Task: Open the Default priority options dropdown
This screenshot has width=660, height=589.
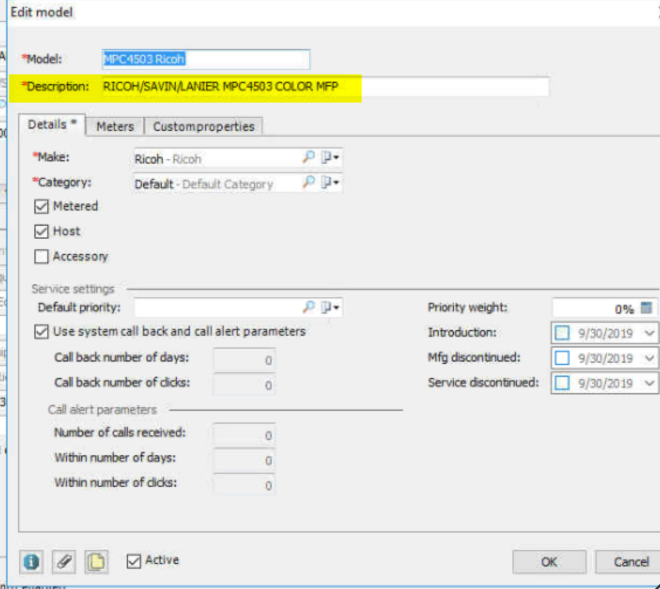Action: click(330, 308)
